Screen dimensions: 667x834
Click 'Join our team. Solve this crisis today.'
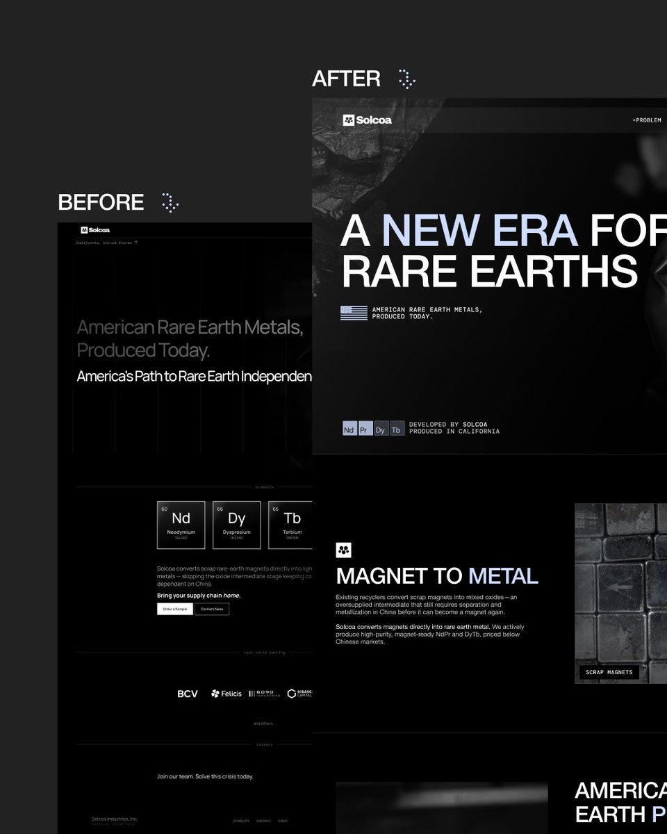point(205,776)
